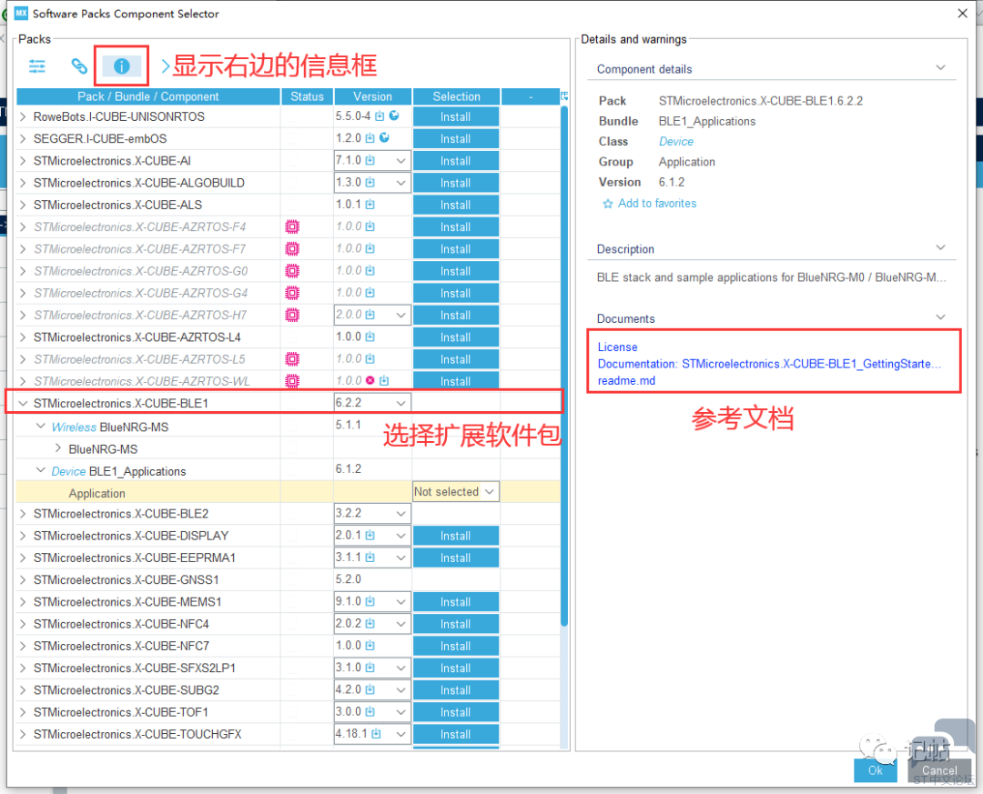Click globe icon in the SEGGER.I-CUBE-embOS row
Screen dimensions: 983x794
click(384, 138)
